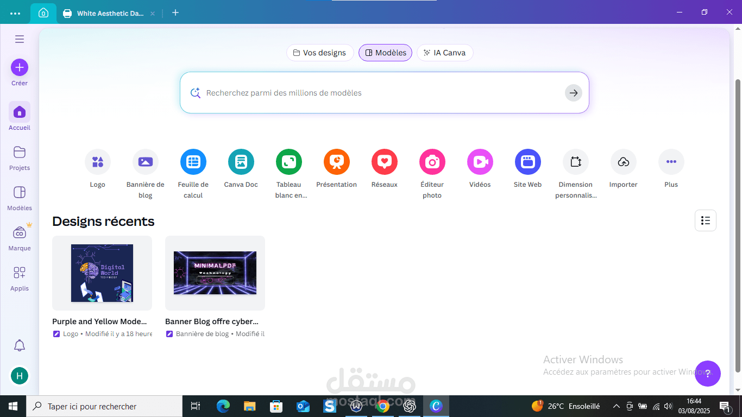The width and height of the screenshot is (742, 417).
Task: Open File Explorer from taskbar
Action: point(250,406)
